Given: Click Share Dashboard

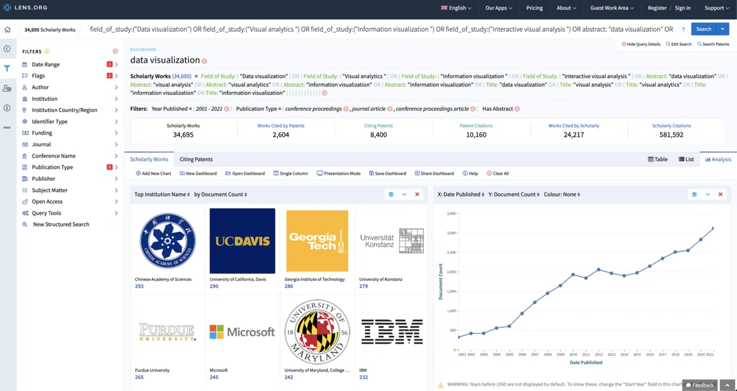Looking at the screenshot, I should pyautogui.click(x=434, y=173).
